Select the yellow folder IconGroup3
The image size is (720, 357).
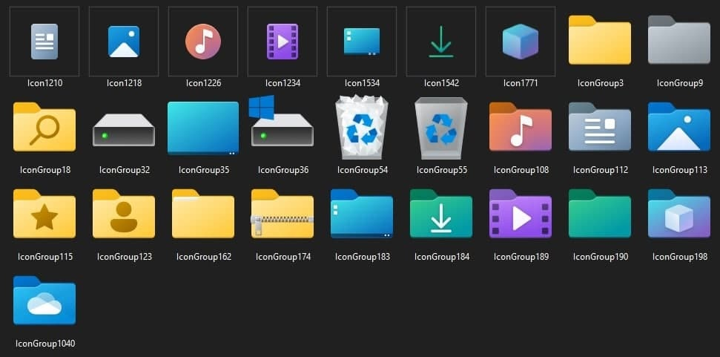[x=600, y=40]
